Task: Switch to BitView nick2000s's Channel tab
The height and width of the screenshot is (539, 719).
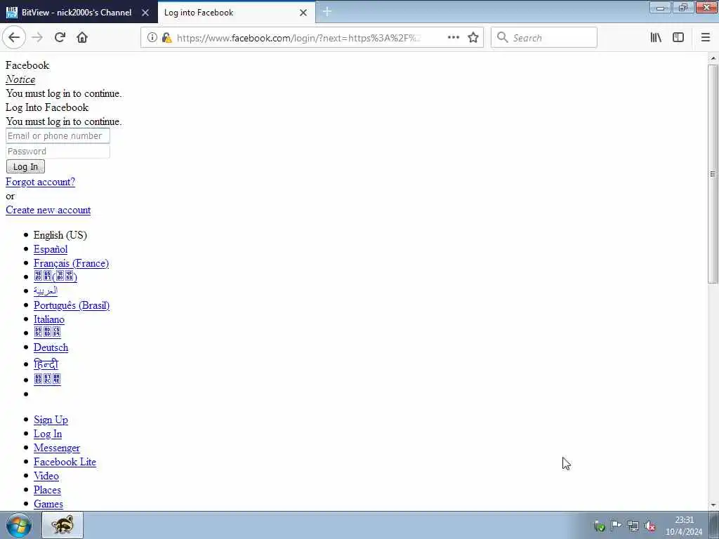Action: [x=79, y=13]
